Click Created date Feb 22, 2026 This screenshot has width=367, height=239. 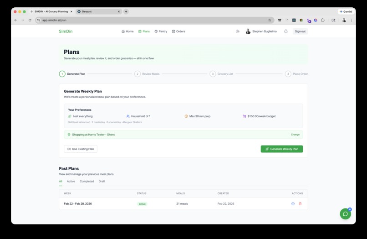[226, 203]
